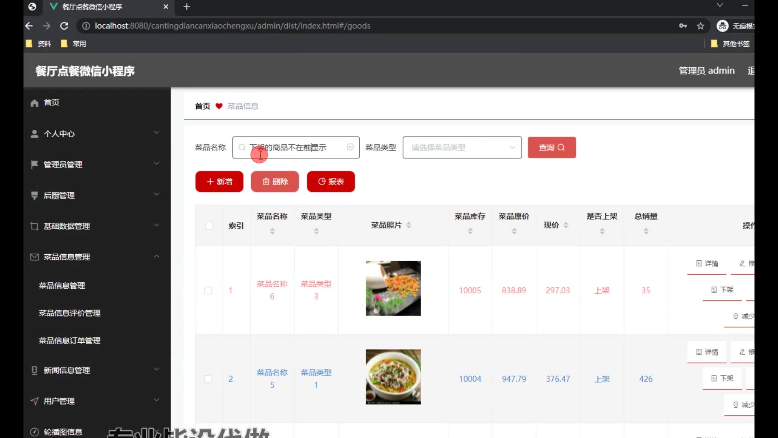Click into the 菜品名称 search input

click(296, 147)
